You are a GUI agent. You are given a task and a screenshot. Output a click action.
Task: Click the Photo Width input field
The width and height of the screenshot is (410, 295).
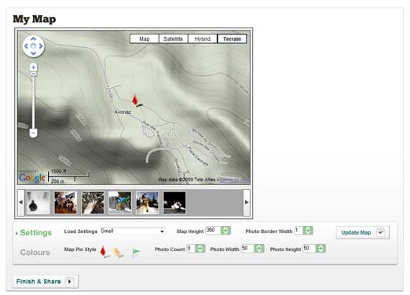247,249
